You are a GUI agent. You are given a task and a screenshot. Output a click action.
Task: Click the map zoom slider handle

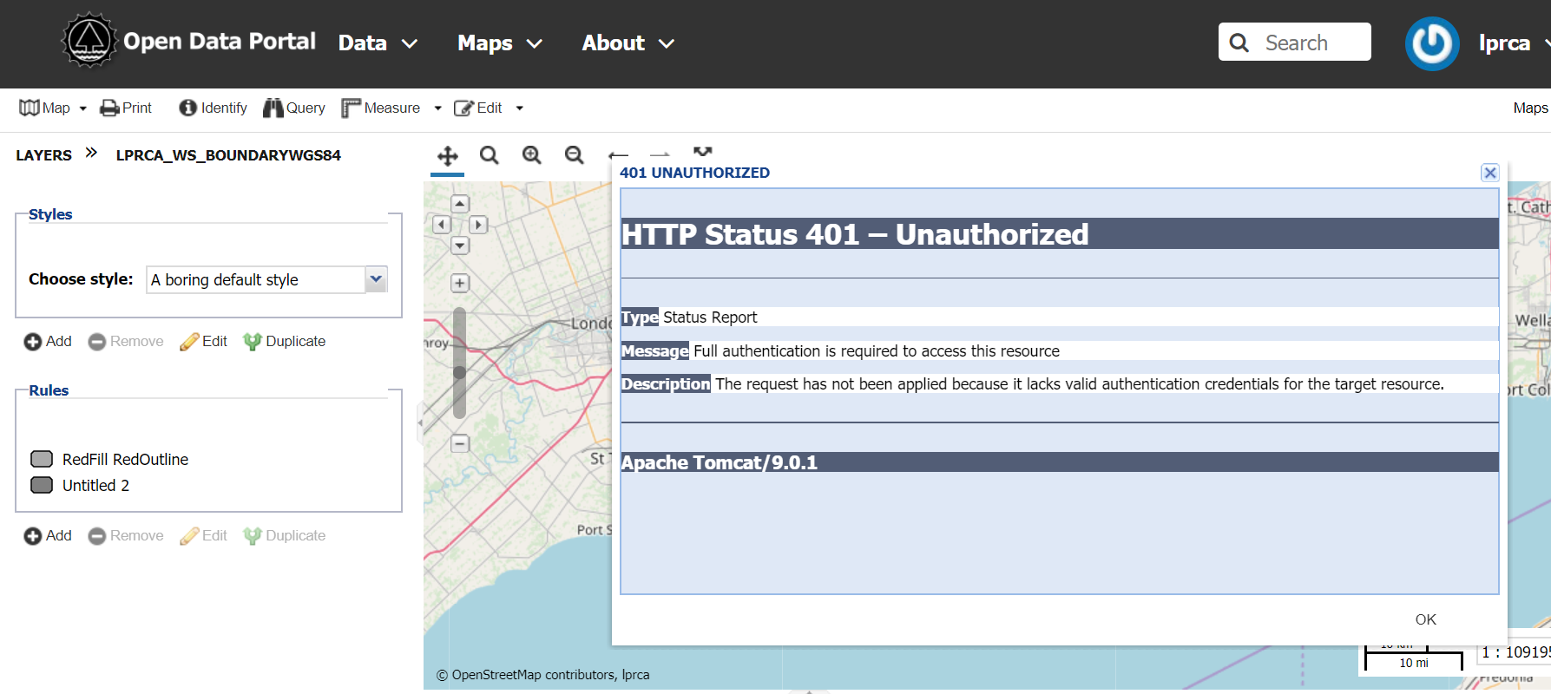tap(460, 372)
